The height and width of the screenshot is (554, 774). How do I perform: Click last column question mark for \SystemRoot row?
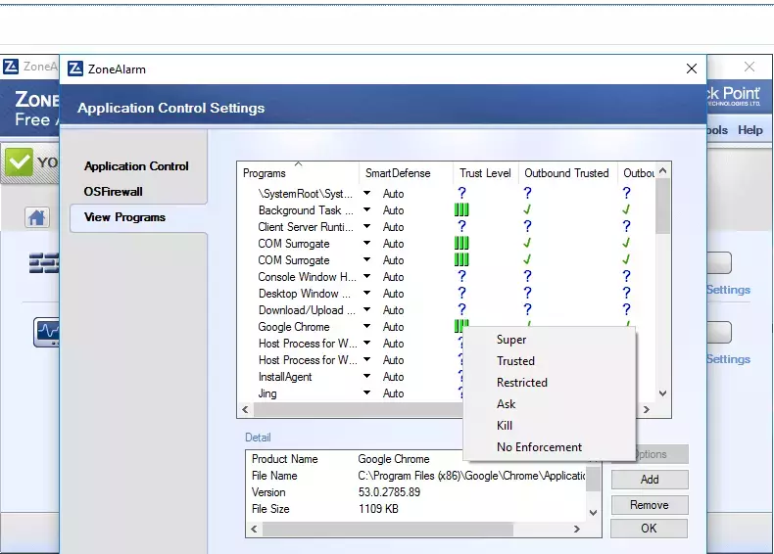pos(626,193)
